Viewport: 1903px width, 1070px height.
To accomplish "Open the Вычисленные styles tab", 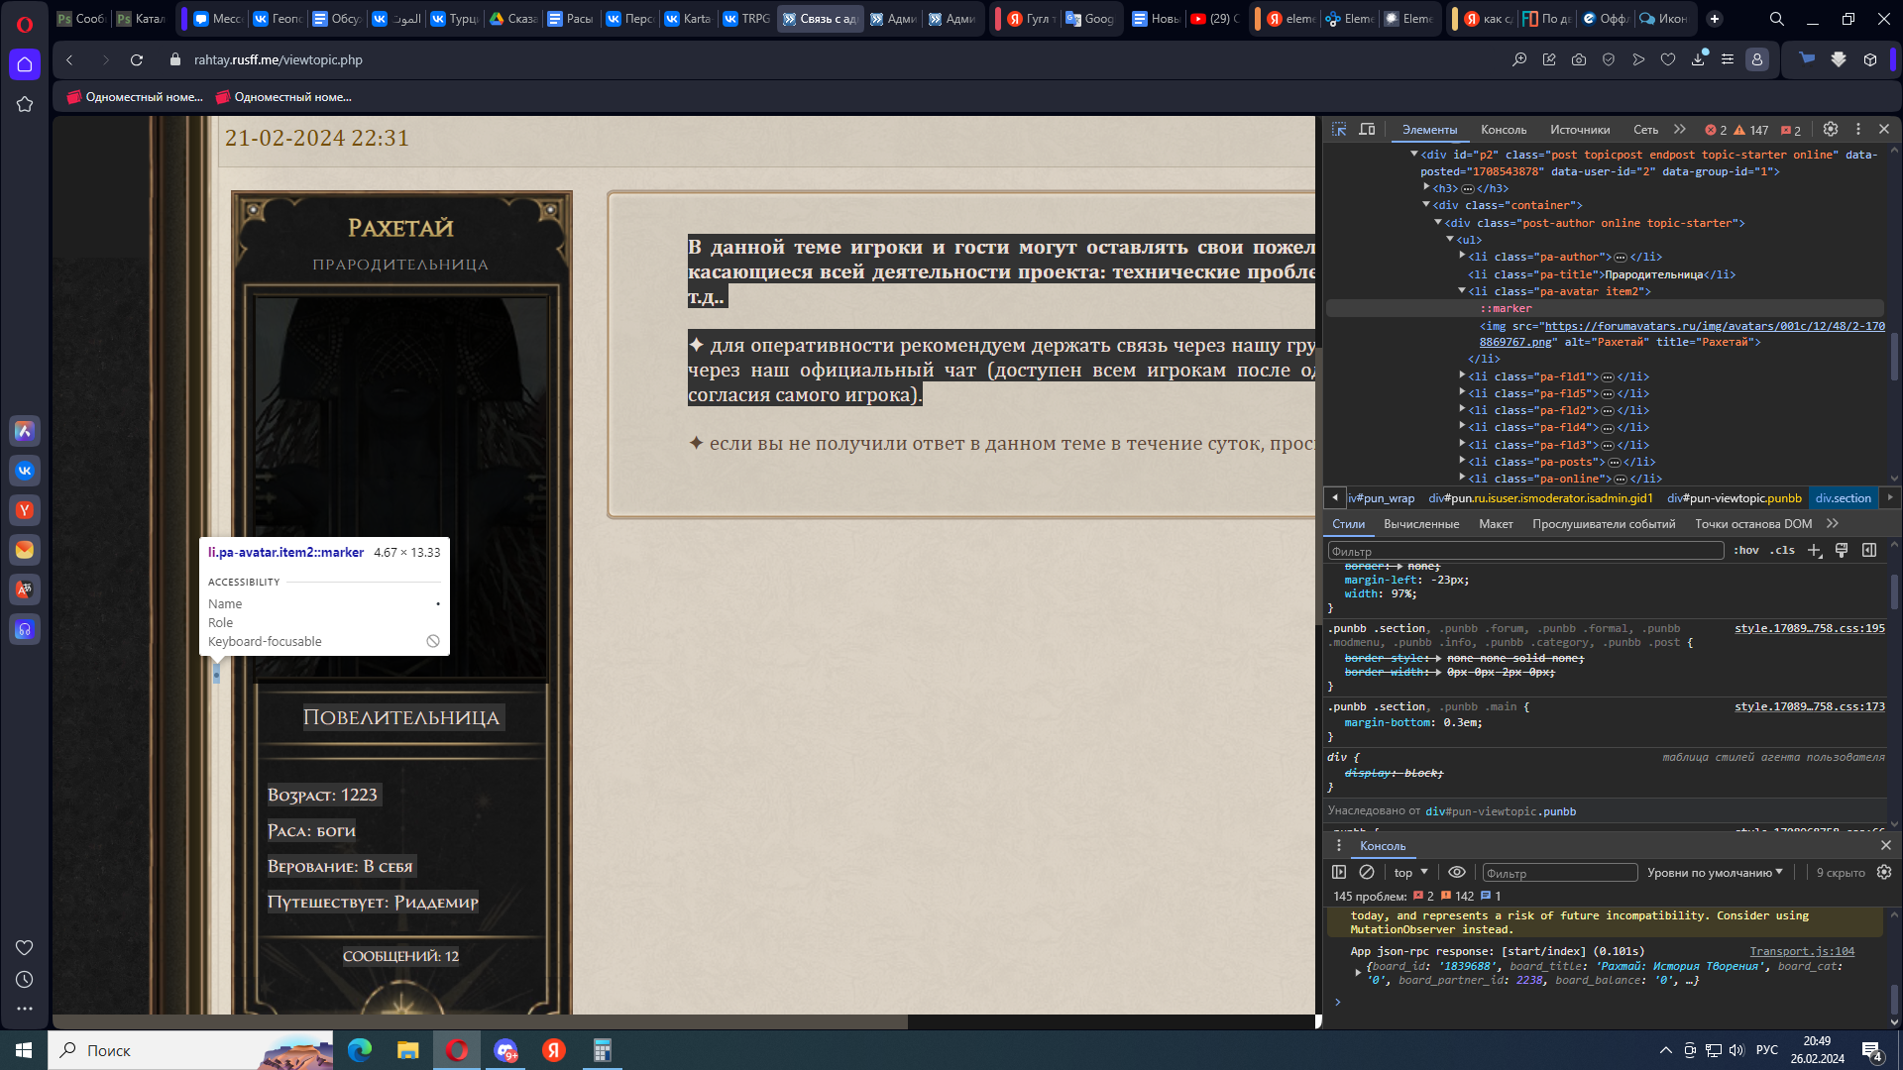I will click(1420, 524).
